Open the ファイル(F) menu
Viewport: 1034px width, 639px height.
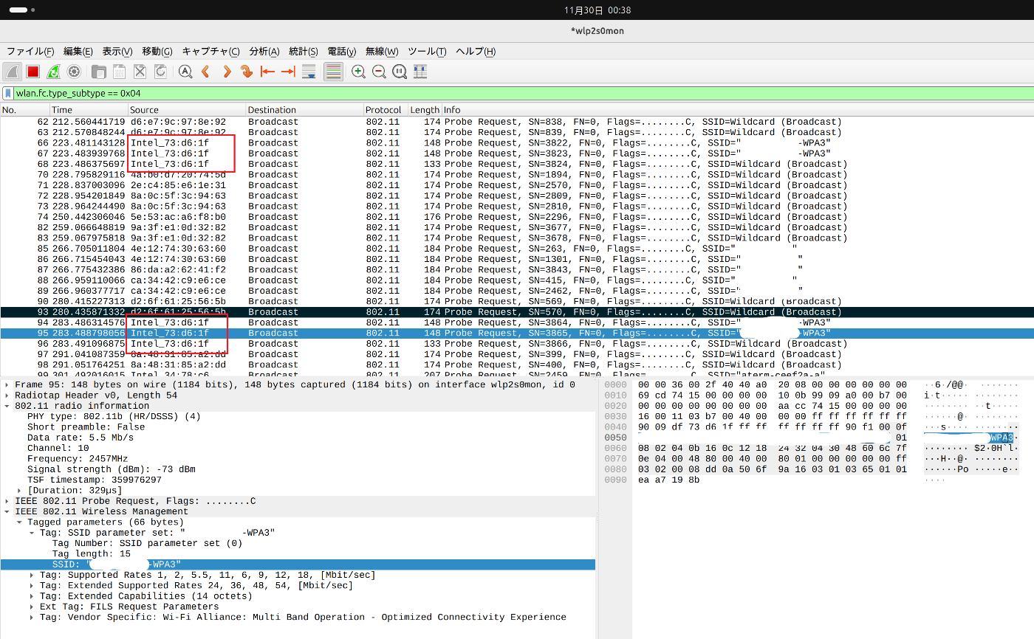click(30, 52)
